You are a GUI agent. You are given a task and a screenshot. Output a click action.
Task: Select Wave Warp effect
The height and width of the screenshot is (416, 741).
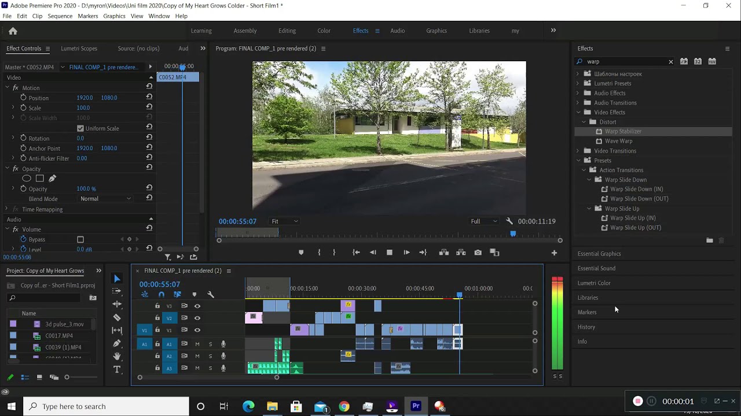coord(618,141)
